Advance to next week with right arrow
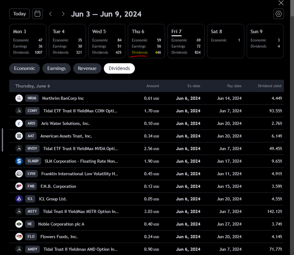The image size is (294, 255). [x=63, y=14]
